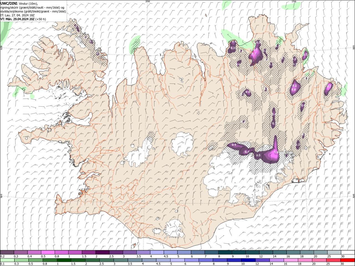Click the dark purple 2–2.5 snow legend swatch

click(x=102, y=252)
